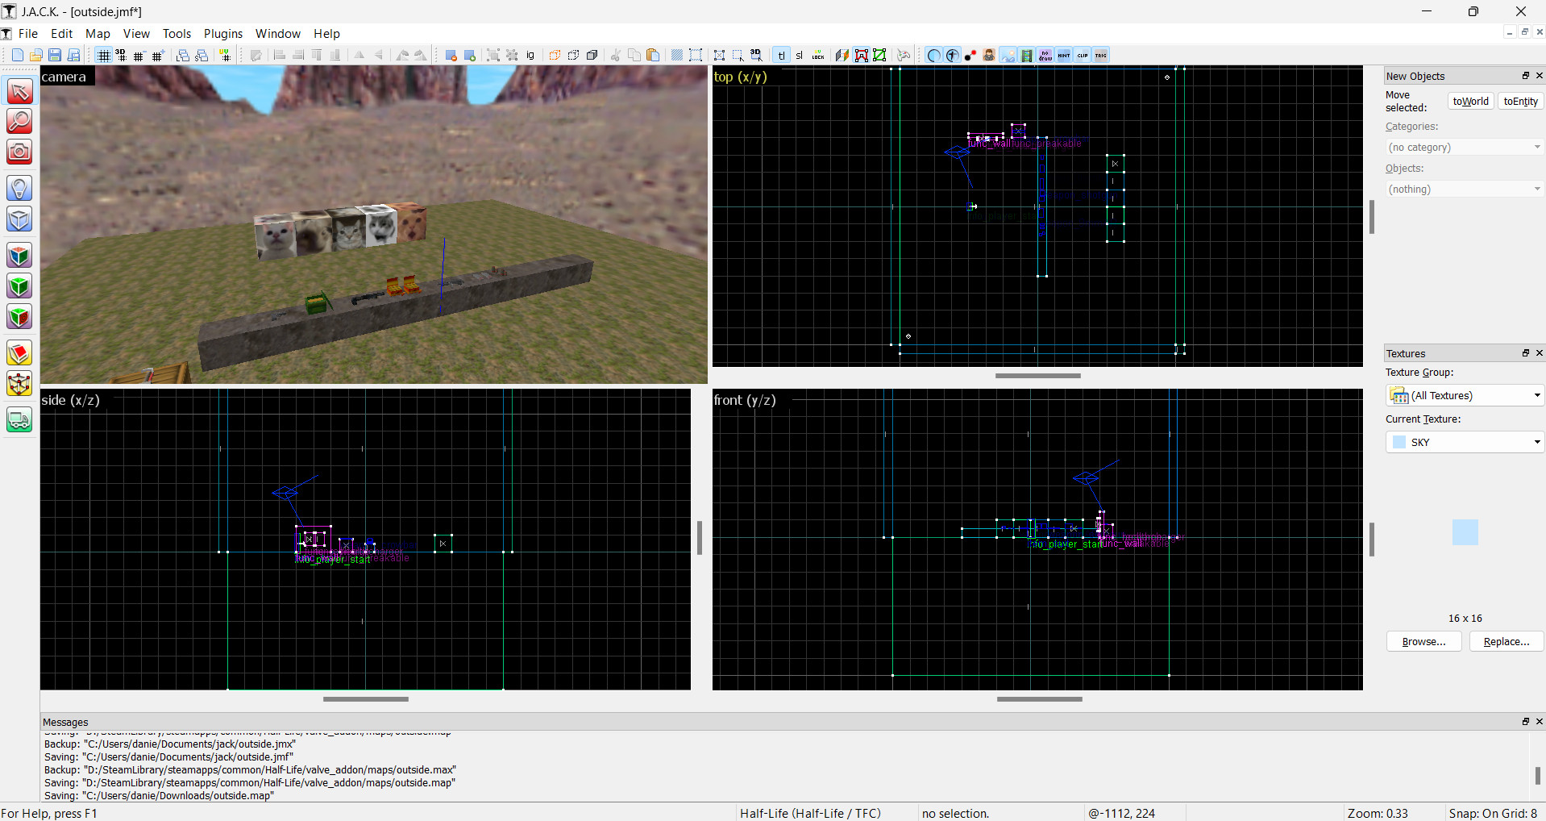Select the Path tool
The width and height of the screenshot is (1546, 821).
(x=19, y=419)
